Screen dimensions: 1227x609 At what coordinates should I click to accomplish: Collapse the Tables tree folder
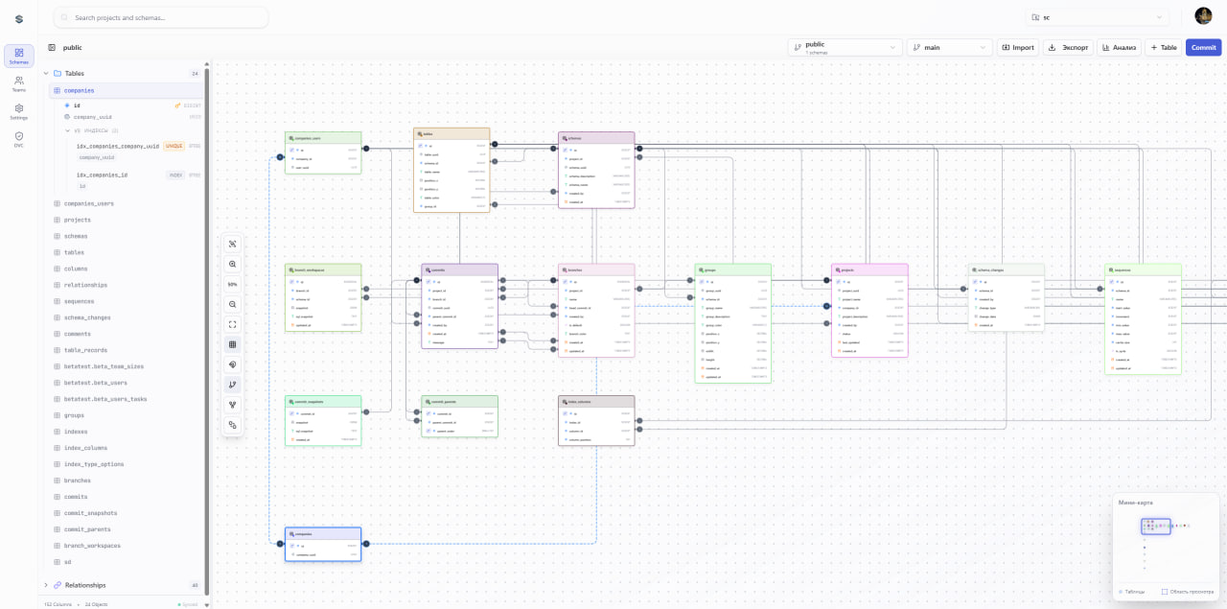click(45, 73)
